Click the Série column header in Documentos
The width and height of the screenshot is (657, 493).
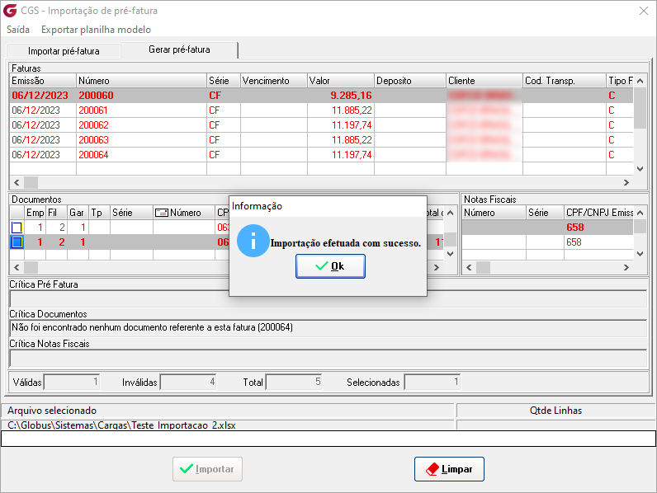pyautogui.click(x=131, y=213)
